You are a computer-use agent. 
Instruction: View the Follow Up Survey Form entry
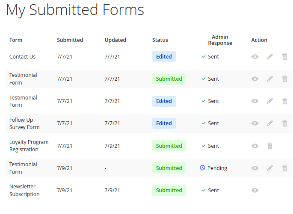[x=255, y=123]
